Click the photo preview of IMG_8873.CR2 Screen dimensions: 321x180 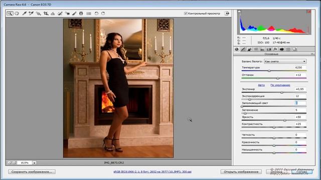[118, 88]
